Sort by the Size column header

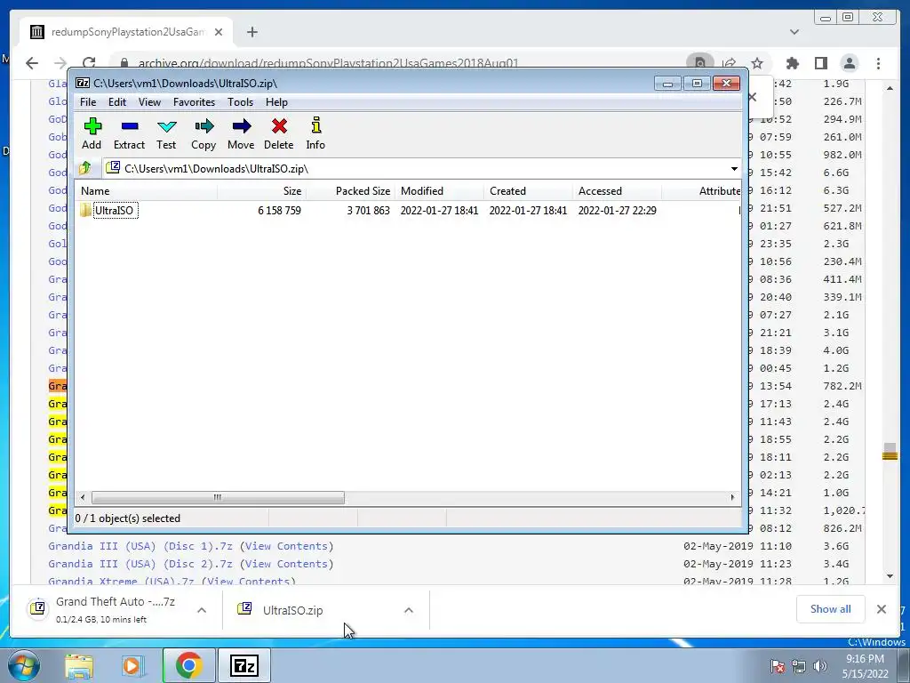point(262,191)
